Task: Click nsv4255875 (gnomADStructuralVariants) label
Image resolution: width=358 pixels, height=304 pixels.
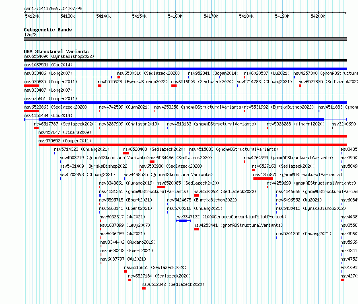Action: click(298, 175)
